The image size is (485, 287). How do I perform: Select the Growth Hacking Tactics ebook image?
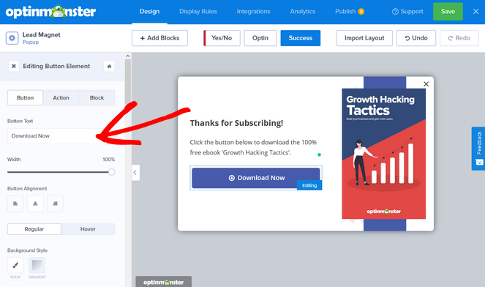[383, 154]
